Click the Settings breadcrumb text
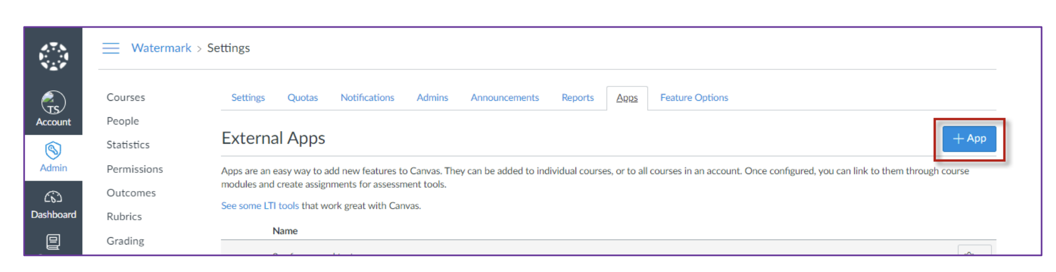Screen dimensions: 1056x272 [x=228, y=48]
